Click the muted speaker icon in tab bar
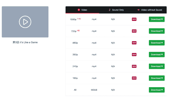 click(139, 10)
